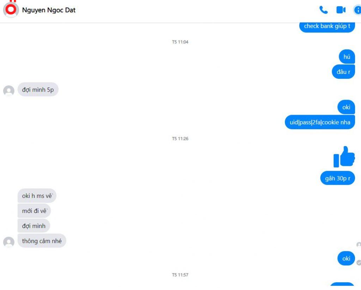Click the delivered checkmark next to the last 'oki'

(359, 263)
